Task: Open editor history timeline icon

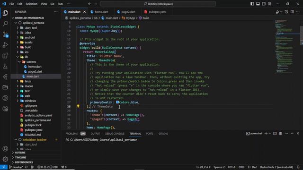Action: coord(286,12)
